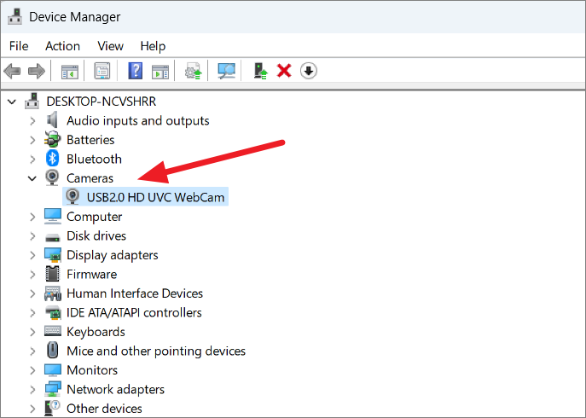This screenshot has height=418, width=586.
Task: Expand the Display adapters category
Action: coord(33,255)
